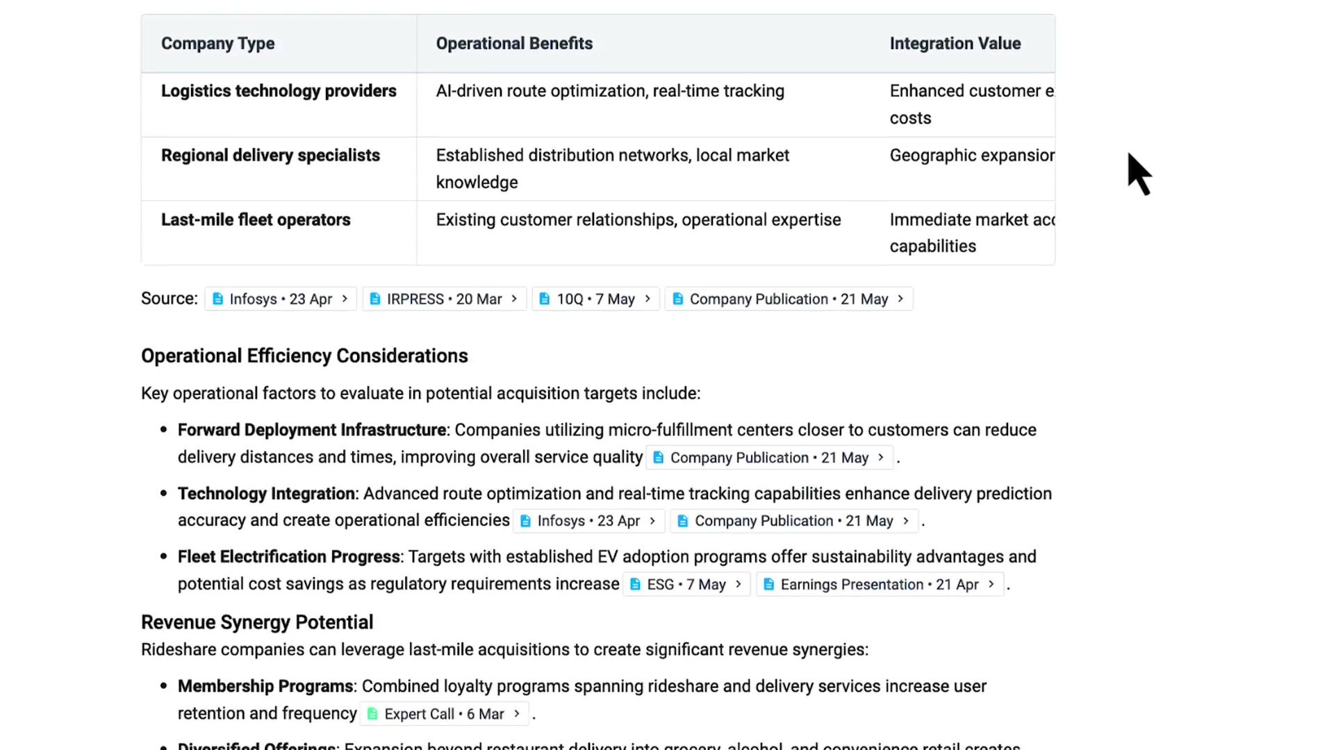The image size is (1334, 750).
Task: Click the Source row Company Publication document icon
Action: 678,299
